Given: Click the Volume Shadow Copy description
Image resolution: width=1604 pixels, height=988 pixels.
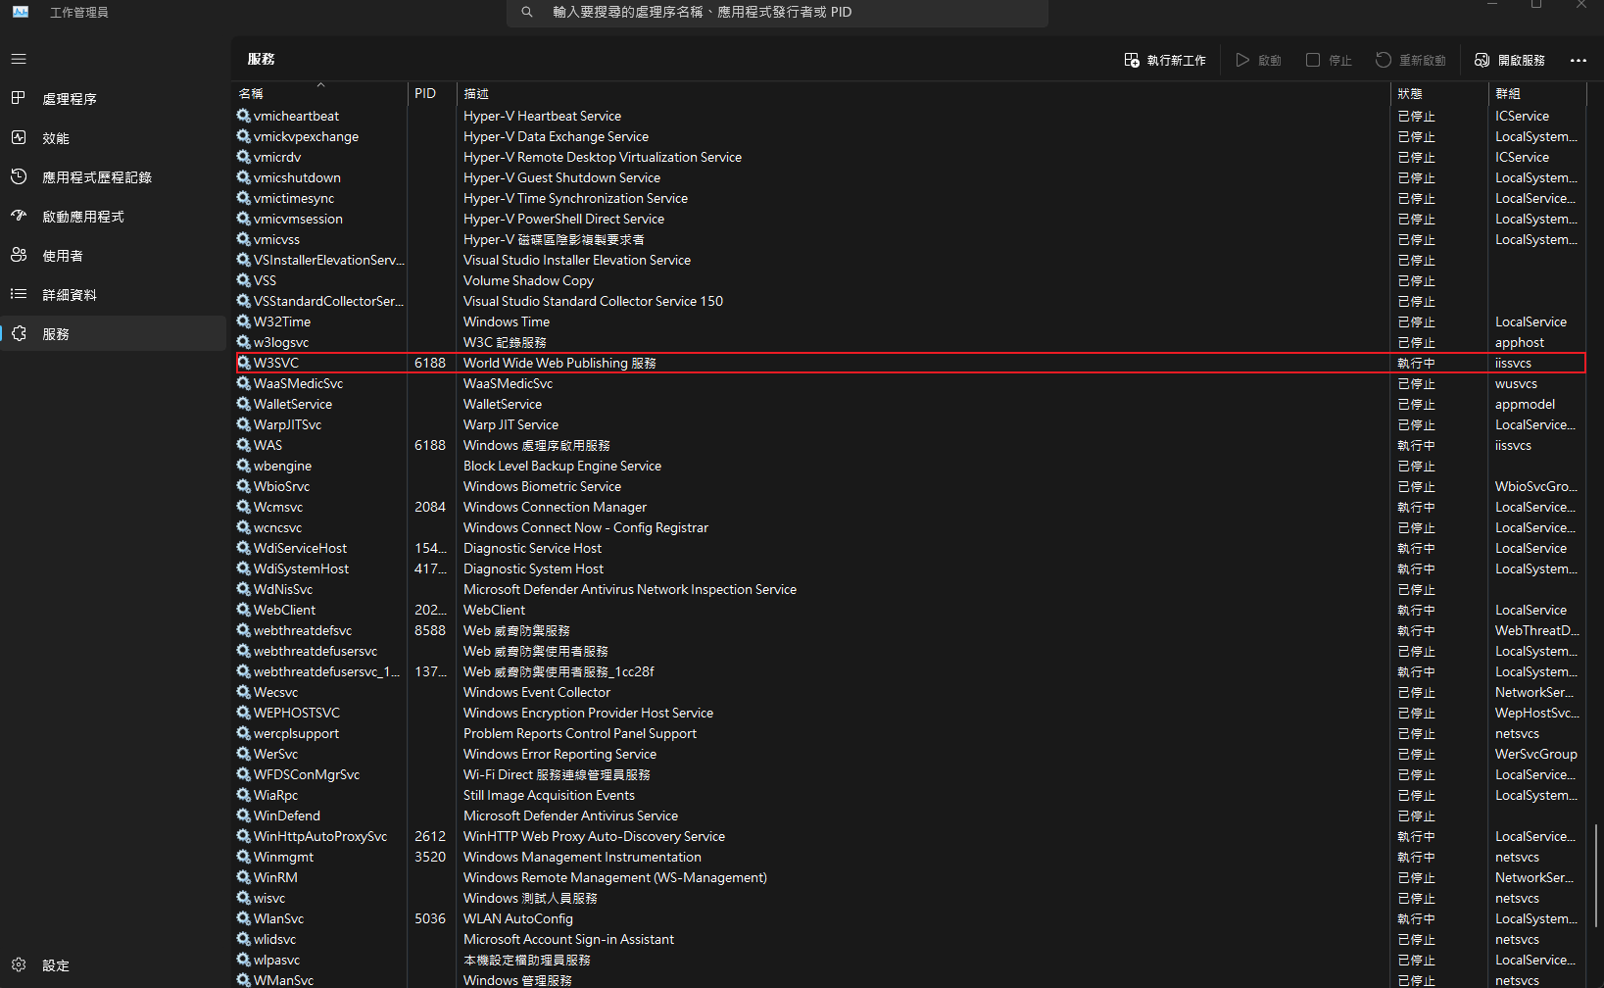Looking at the screenshot, I should pyautogui.click(x=528, y=280).
